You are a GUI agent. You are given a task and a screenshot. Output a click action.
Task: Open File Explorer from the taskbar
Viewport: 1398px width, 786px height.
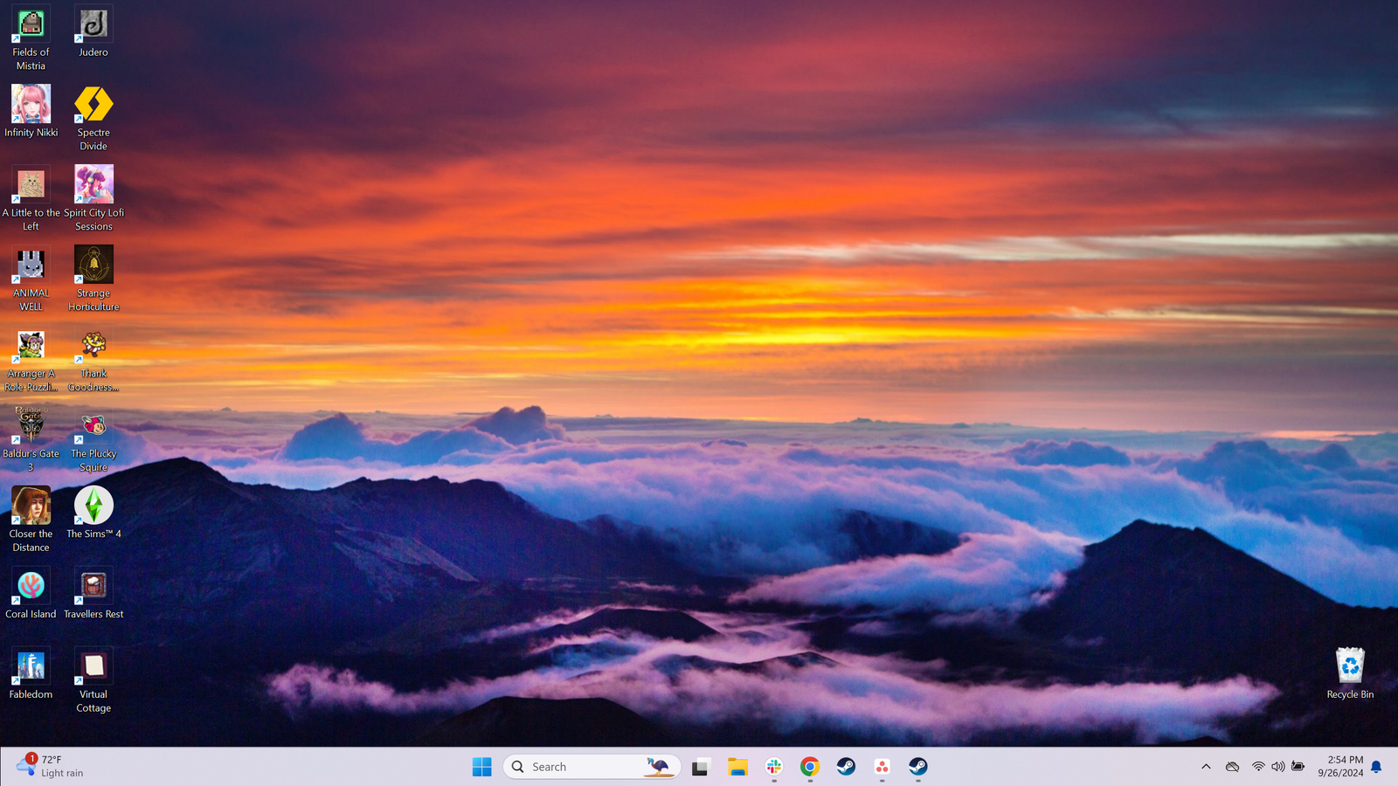(x=738, y=767)
